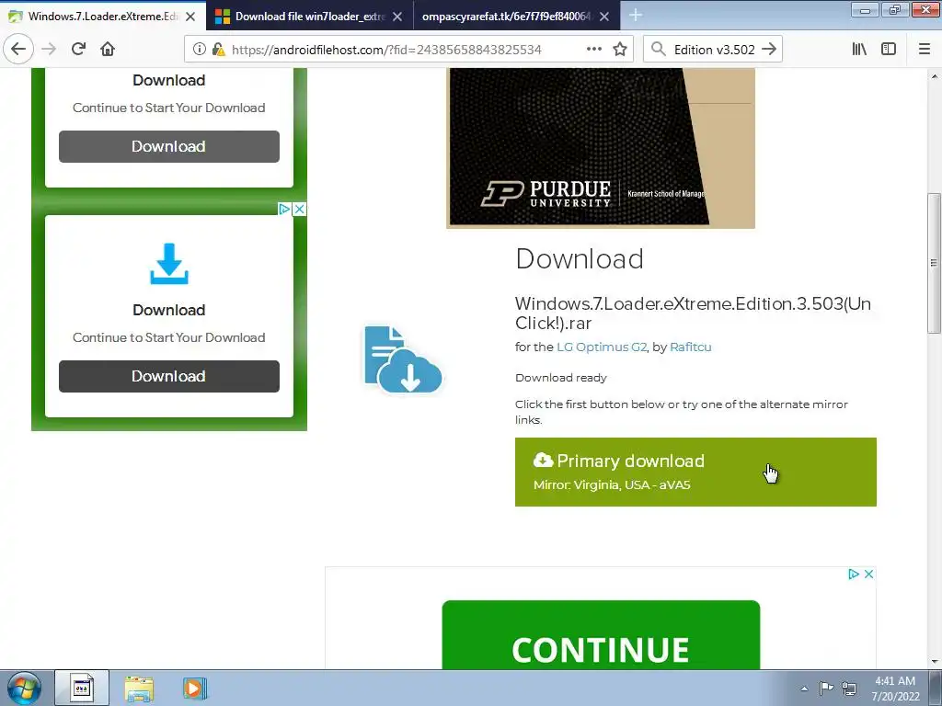942x706 pixels.
Task: Toggle the sidebar view icon
Action: 889,50
